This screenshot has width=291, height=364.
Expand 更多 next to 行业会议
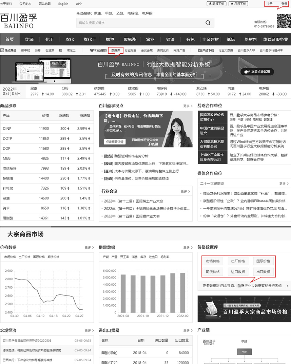coord(185,191)
